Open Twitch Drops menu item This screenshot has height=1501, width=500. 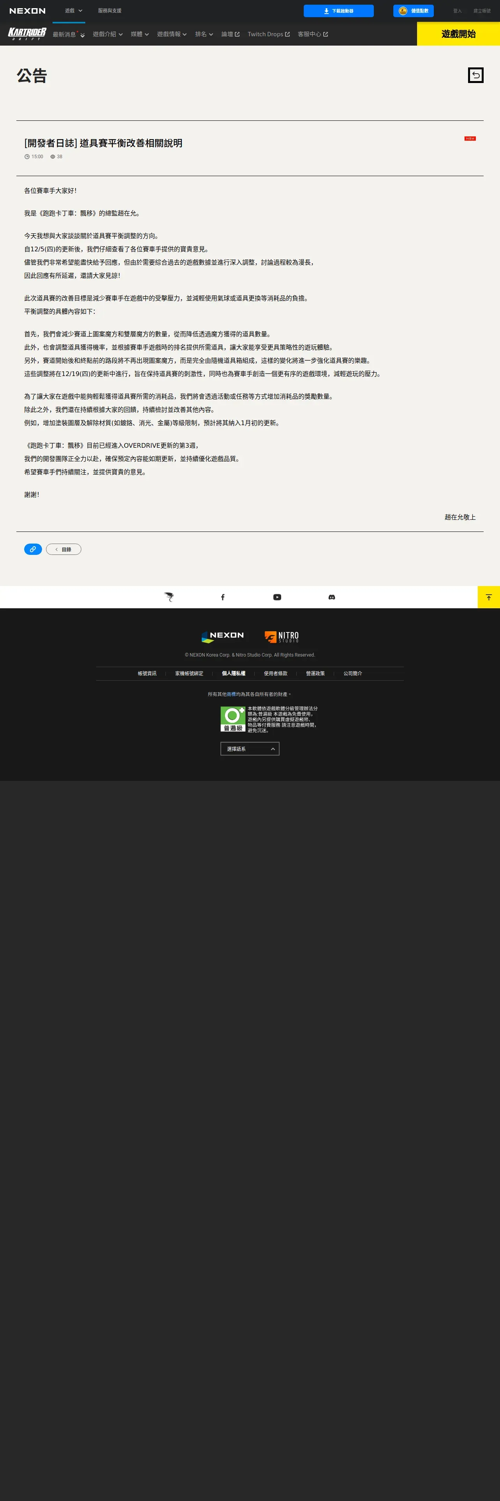[268, 34]
